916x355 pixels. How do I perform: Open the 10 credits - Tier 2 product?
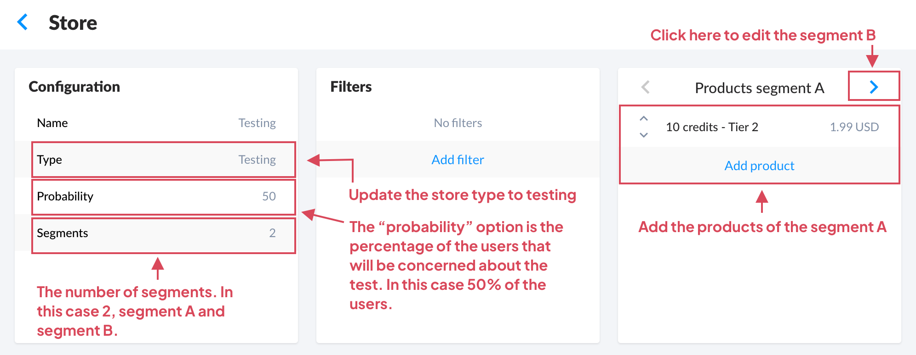click(x=712, y=127)
